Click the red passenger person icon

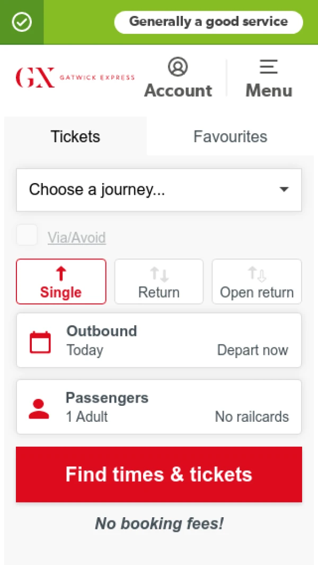click(39, 408)
